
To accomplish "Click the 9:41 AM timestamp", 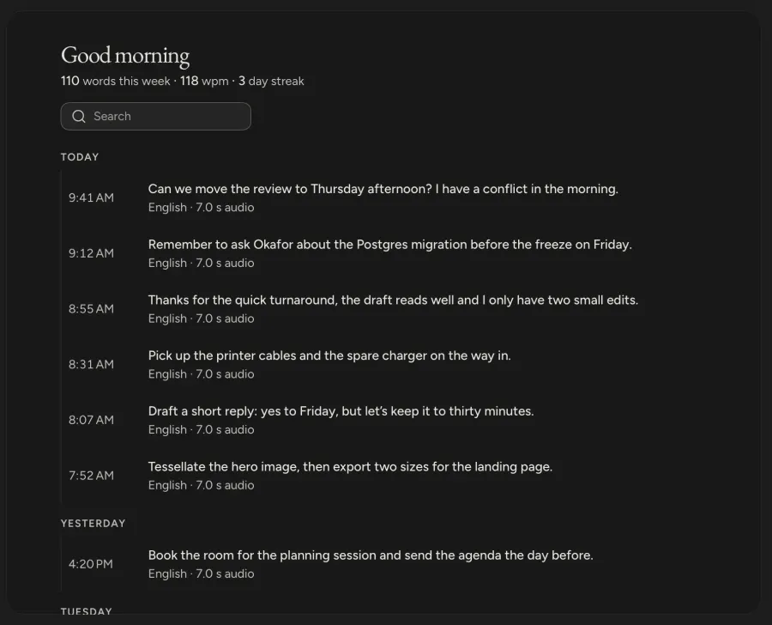I will [x=91, y=197].
